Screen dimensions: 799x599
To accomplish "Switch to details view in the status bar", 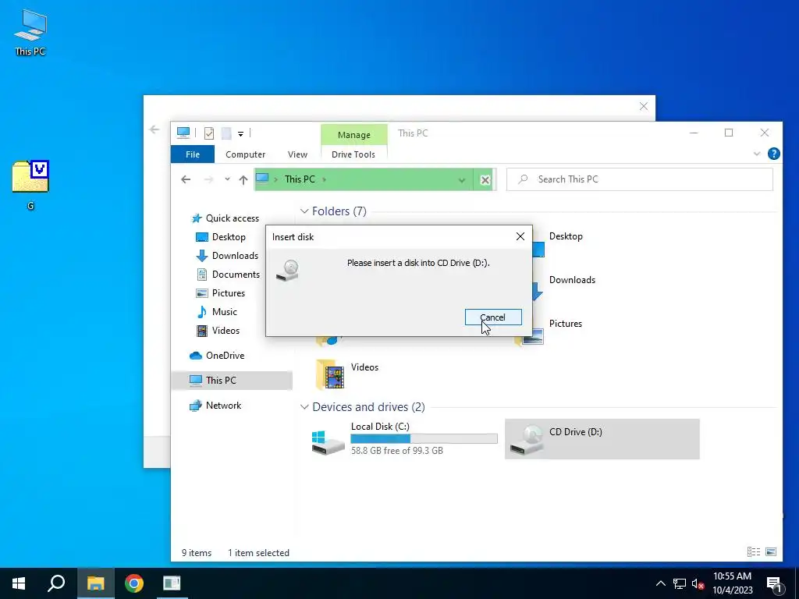I will 754,551.
